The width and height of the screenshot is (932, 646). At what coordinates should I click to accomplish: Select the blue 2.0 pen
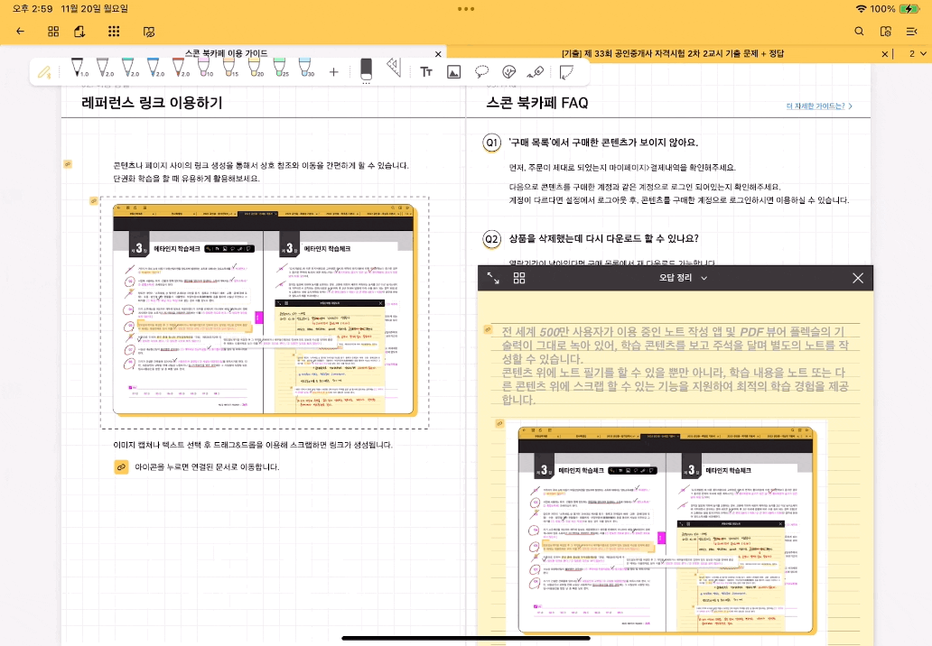(154, 68)
